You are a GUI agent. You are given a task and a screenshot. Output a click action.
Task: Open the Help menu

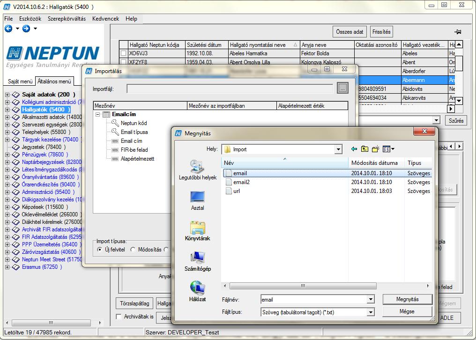coord(132,19)
